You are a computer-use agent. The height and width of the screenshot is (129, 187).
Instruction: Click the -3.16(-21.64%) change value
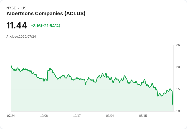[x=46, y=26]
